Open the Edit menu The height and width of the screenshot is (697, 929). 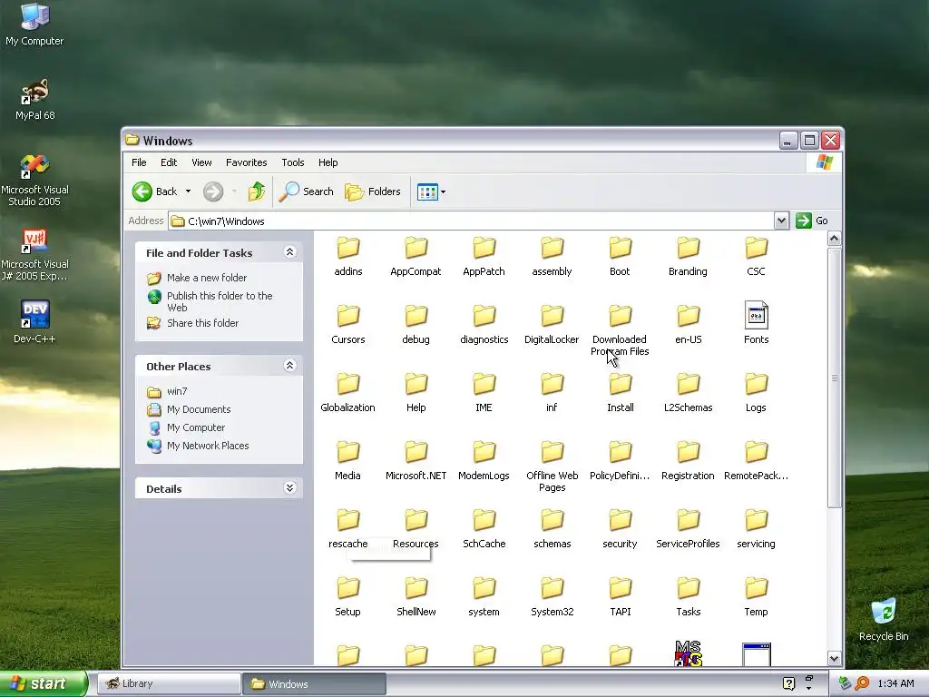pyautogui.click(x=168, y=162)
